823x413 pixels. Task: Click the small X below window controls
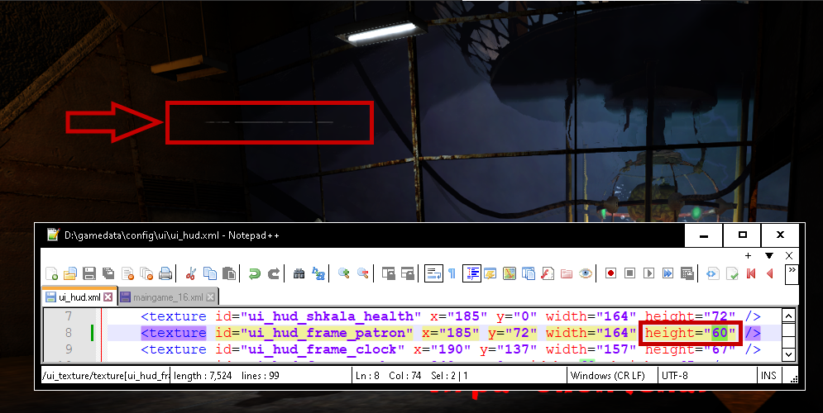coord(789,256)
